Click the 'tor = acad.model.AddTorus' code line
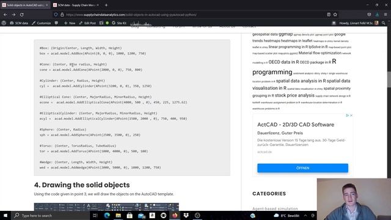 [93, 151]
